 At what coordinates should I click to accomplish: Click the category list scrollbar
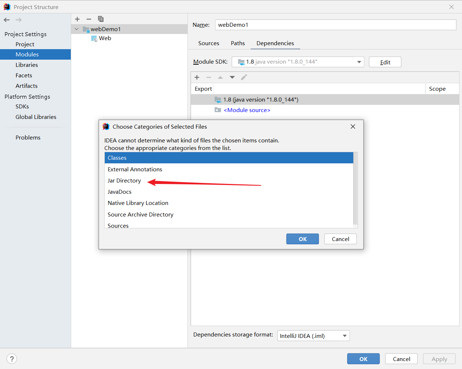click(355, 189)
